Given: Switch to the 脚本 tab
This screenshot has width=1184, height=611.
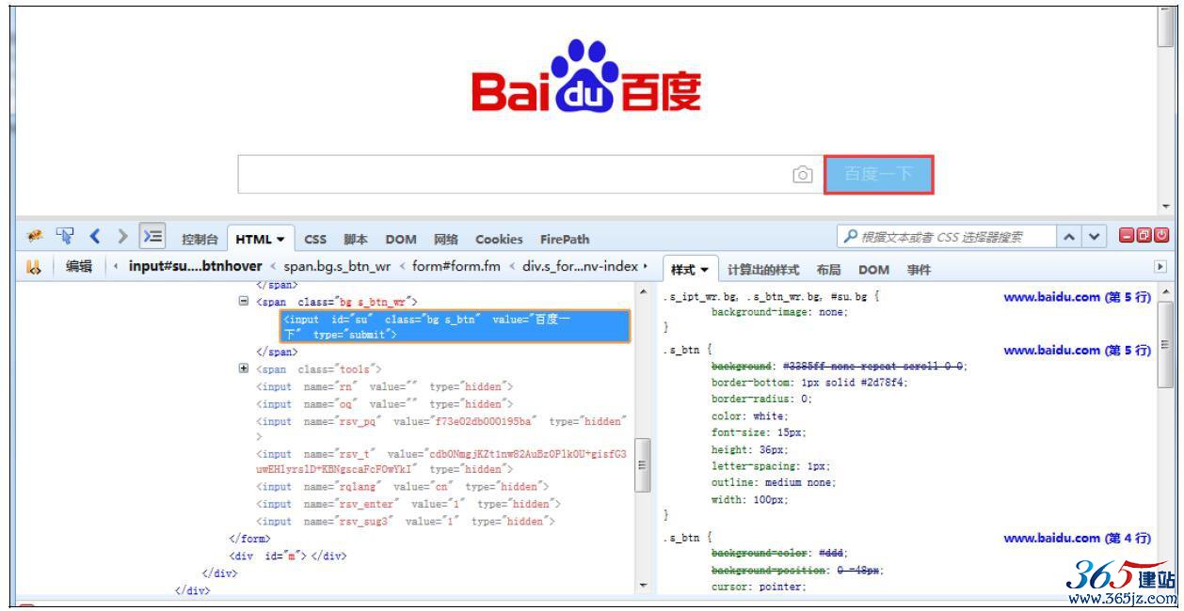Looking at the screenshot, I should (355, 240).
